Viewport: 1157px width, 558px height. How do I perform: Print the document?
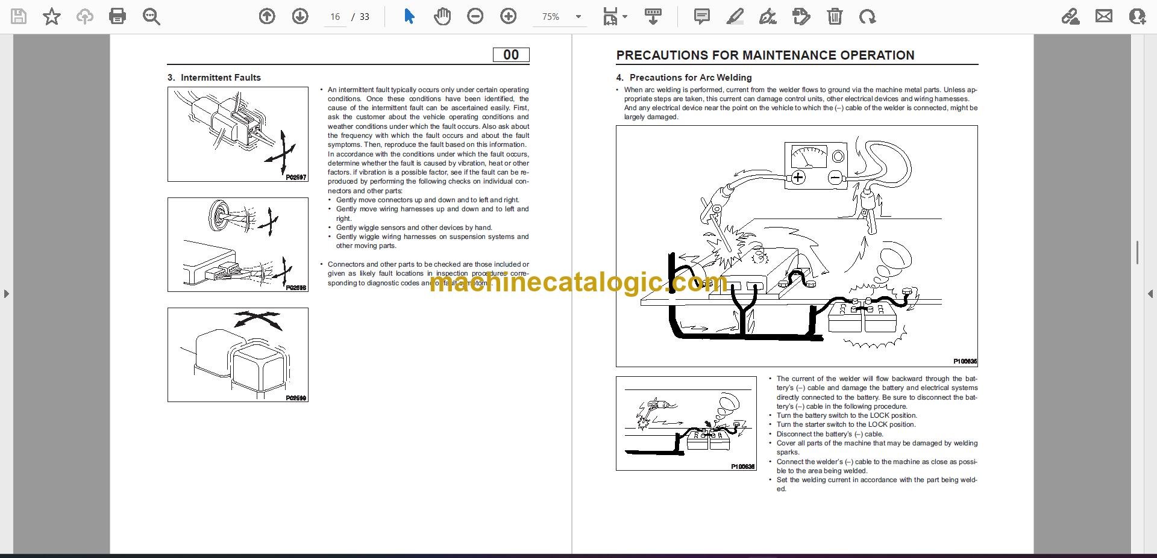[x=118, y=16]
